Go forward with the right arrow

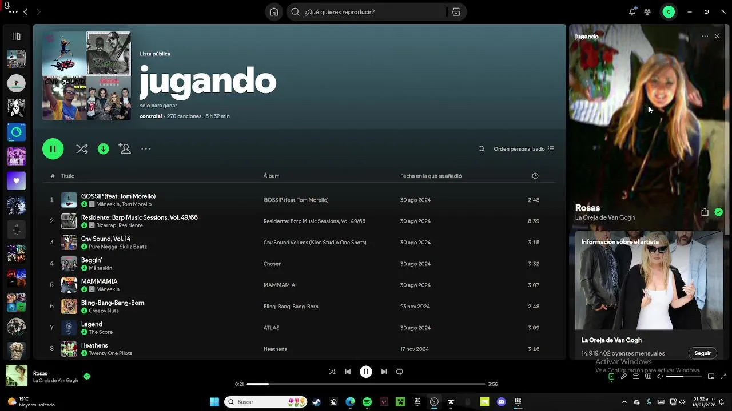click(38, 12)
